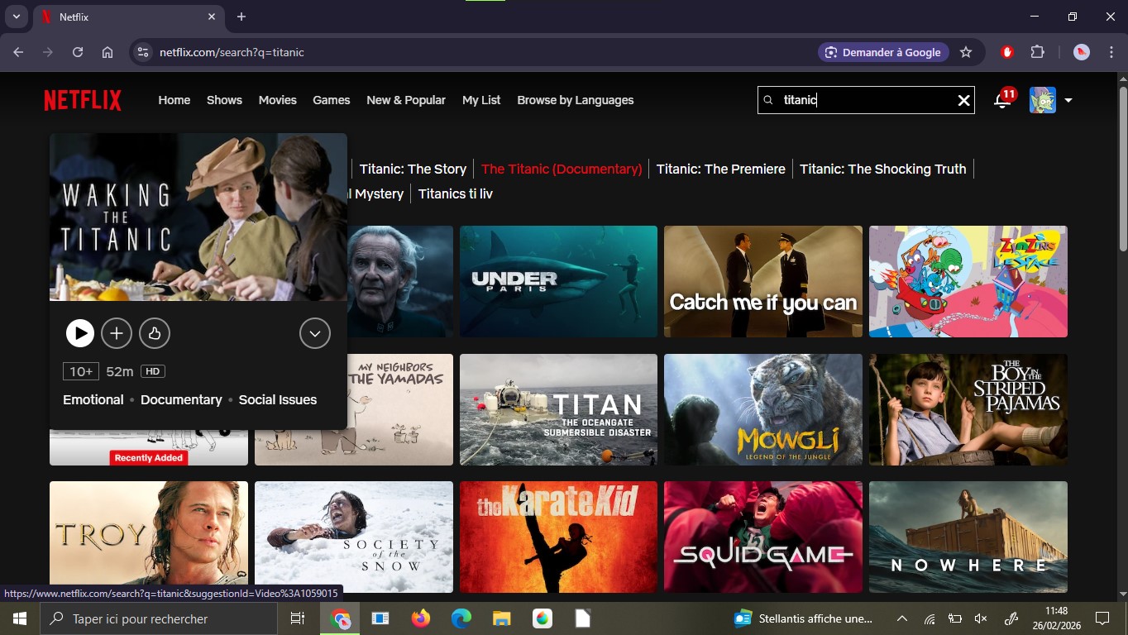Open Browse by Languages
This screenshot has height=635, width=1128.
[x=575, y=100]
